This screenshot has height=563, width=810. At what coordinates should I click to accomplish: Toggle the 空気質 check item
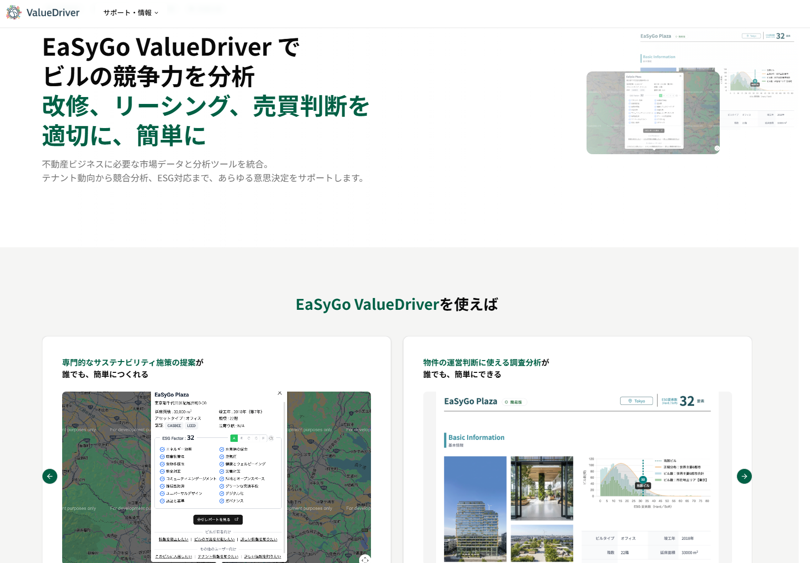click(x=228, y=457)
